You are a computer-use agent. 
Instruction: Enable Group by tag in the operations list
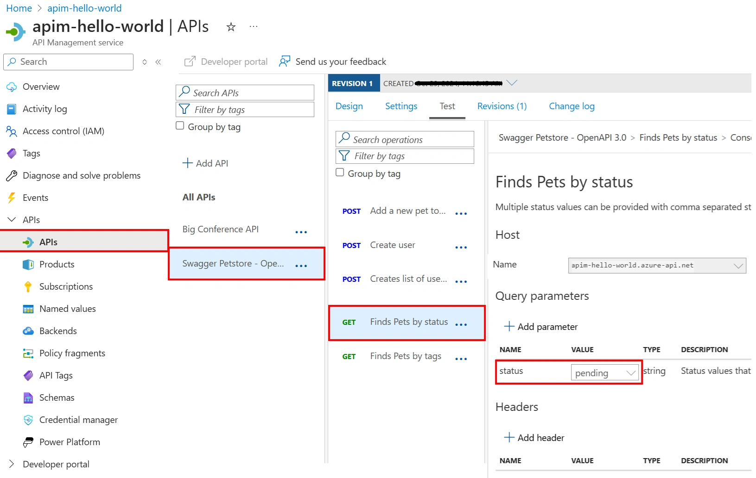tap(340, 173)
